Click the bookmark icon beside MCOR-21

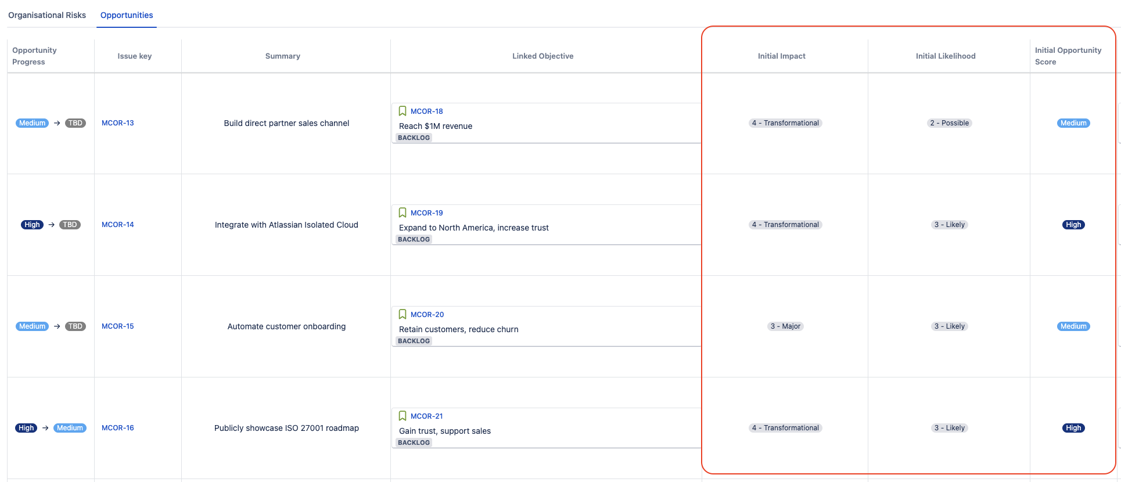(403, 416)
